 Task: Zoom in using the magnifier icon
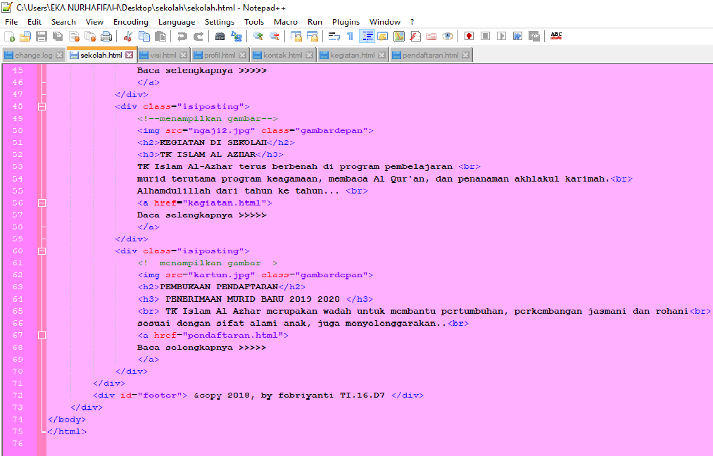258,36
